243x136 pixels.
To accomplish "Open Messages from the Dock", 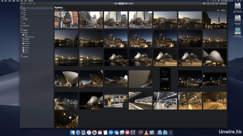I will click(116, 132).
